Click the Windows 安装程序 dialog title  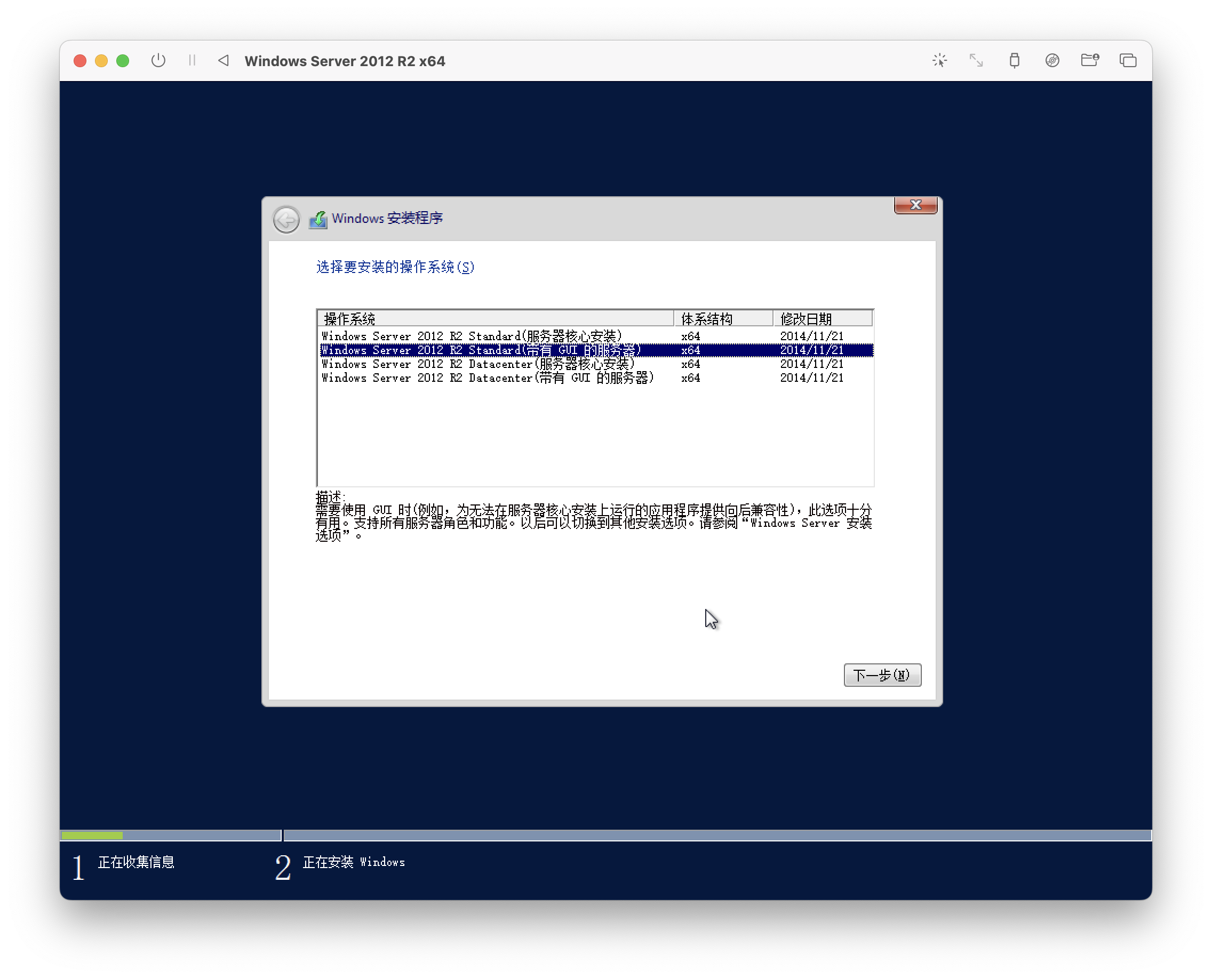point(387,218)
